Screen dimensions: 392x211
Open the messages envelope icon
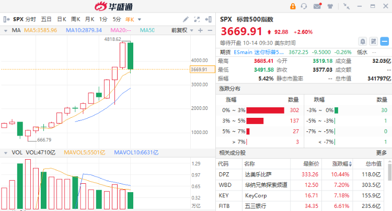(x=317, y=6)
